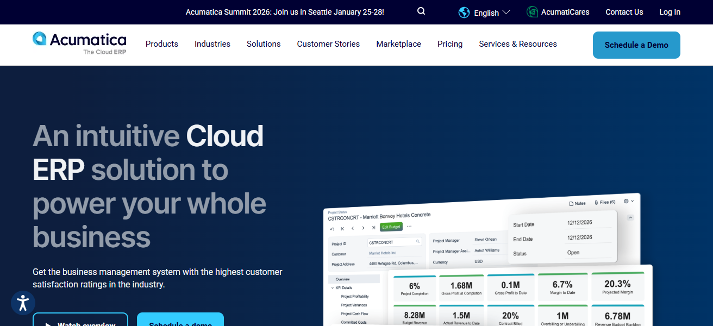This screenshot has height=326, width=713.
Task: Click the search icon in the Project ID field
Action: pos(418,241)
